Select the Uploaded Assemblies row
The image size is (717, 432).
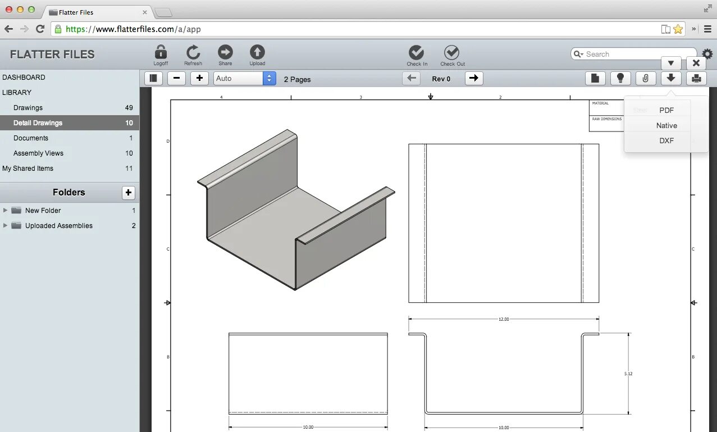[70, 226]
